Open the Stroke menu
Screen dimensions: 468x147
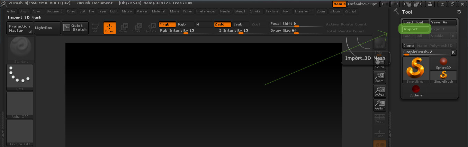tap(255, 11)
